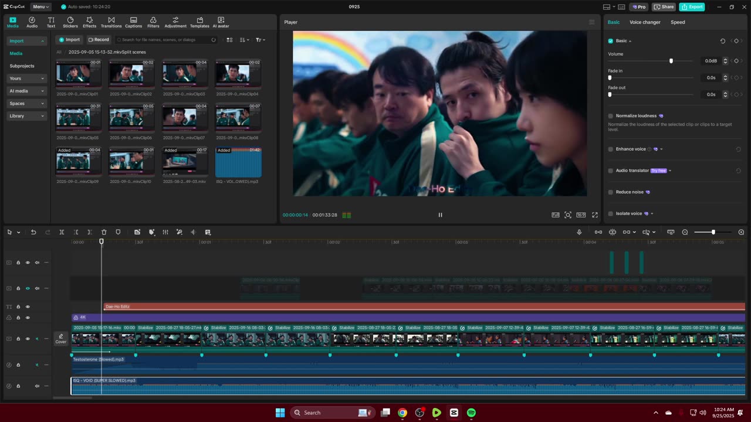Enter fullscreen in the player
Screen dimensions: 751x422
(x=594, y=215)
